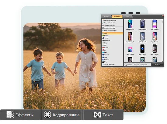Pick the Apple iPhone XS preset
The image size is (167, 124).
tap(130, 37)
